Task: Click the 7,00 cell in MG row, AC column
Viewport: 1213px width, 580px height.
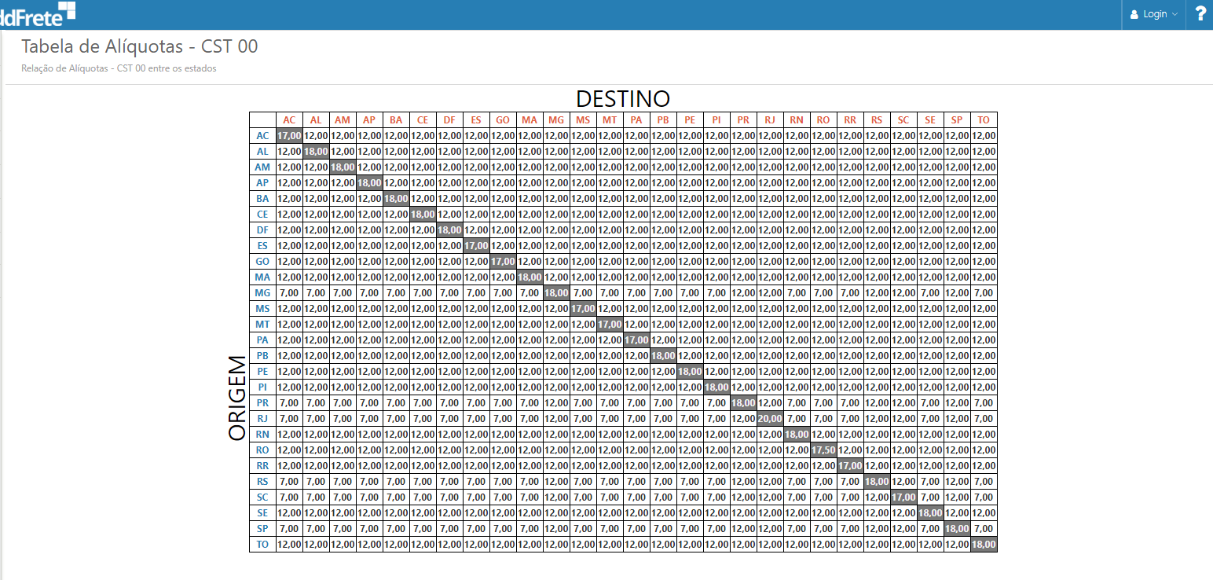Action: pyautogui.click(x=289, y=292)
